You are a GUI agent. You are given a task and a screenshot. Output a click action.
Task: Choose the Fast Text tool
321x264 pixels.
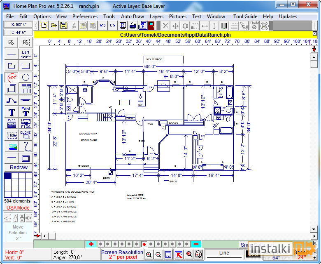coord(26,112)
